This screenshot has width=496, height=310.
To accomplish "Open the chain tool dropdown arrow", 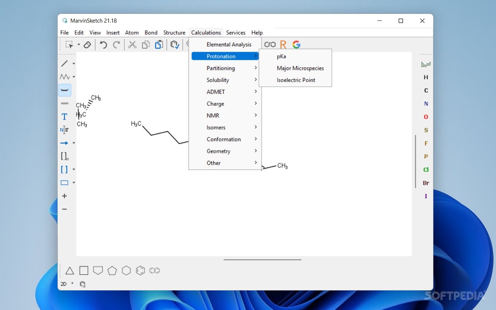I will tap(74, 77).
